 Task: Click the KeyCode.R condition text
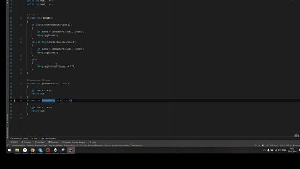pos(68,42)
